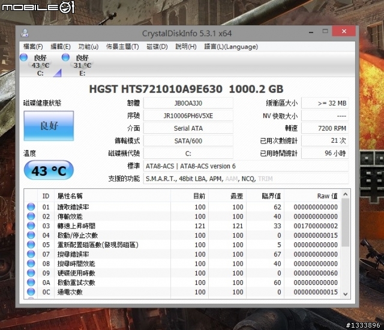
Task: Click the ID column header
Action: click(46, 196)
